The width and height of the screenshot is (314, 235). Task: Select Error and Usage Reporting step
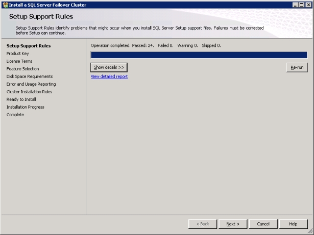tap(31, 84)
